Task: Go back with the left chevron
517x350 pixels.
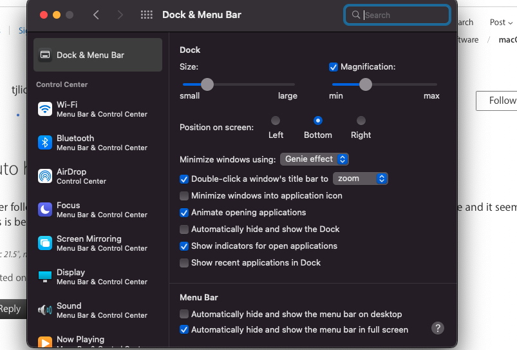Action: tap(96, 15)
